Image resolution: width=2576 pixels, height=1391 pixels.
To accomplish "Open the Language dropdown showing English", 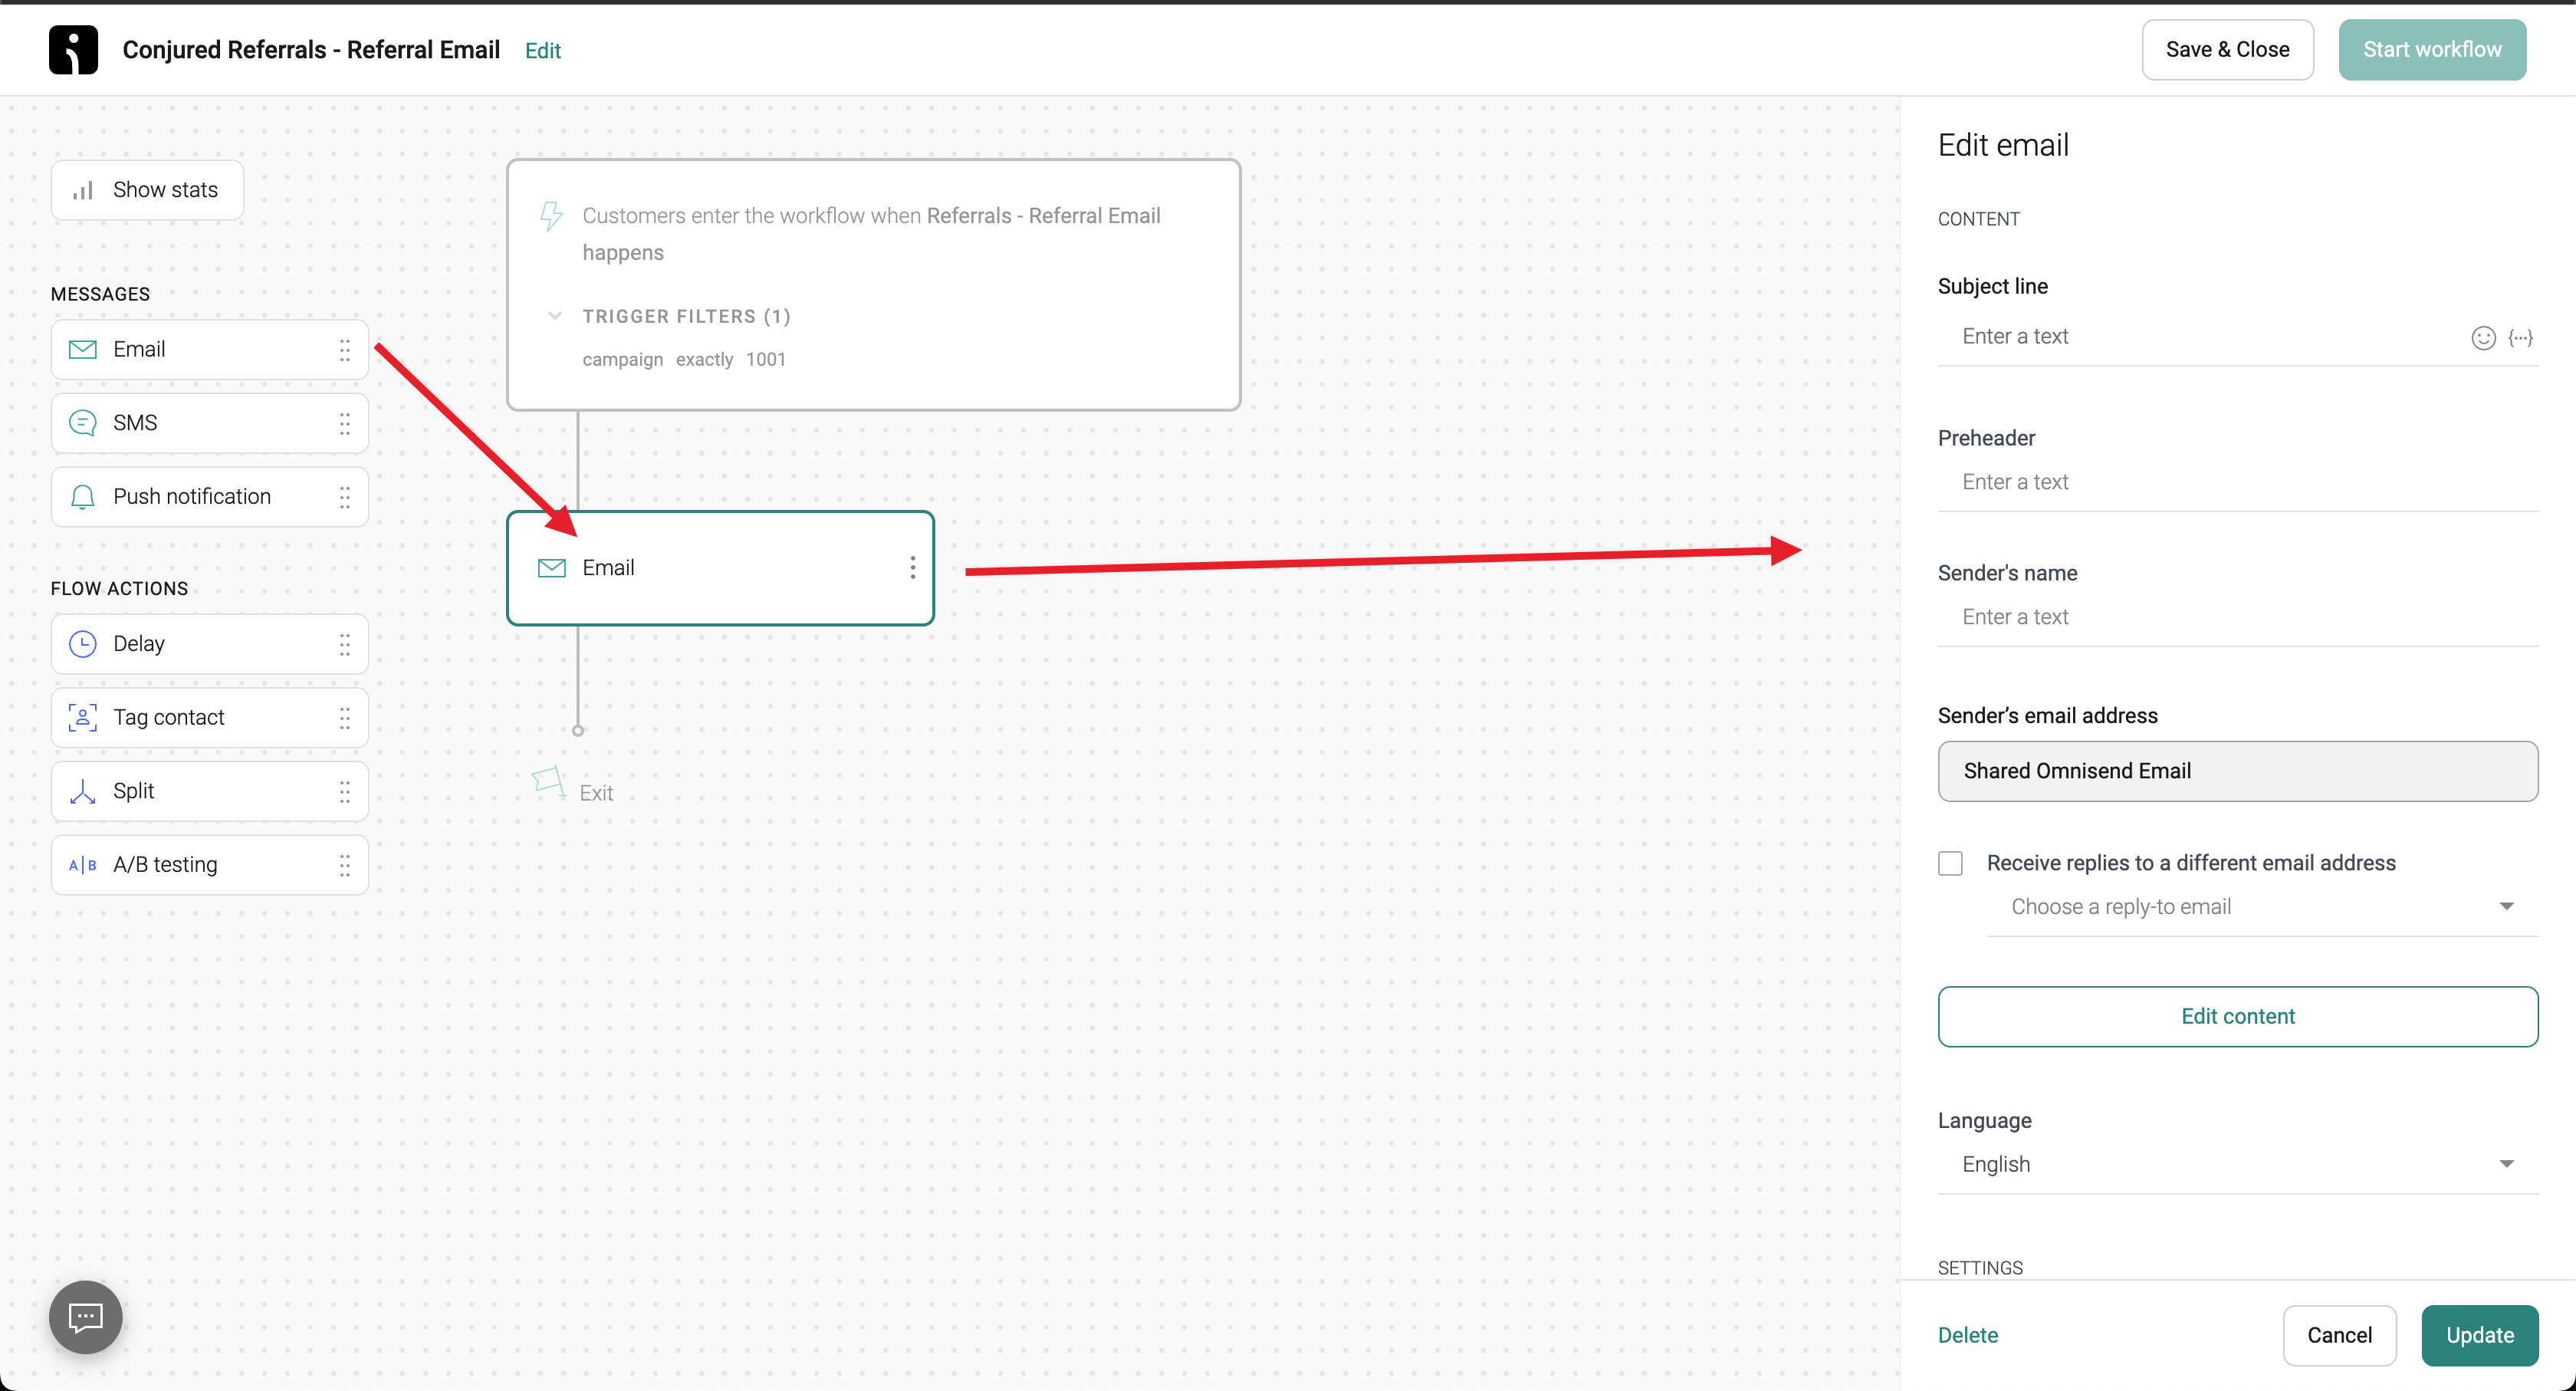I will 2237,1164.
